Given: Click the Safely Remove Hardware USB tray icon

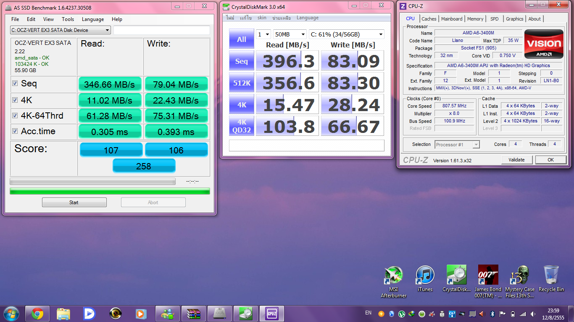Looking at the screenshot, I should click(442, 314).
